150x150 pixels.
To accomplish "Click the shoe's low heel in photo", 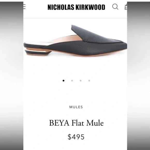I will pos(38,52).
